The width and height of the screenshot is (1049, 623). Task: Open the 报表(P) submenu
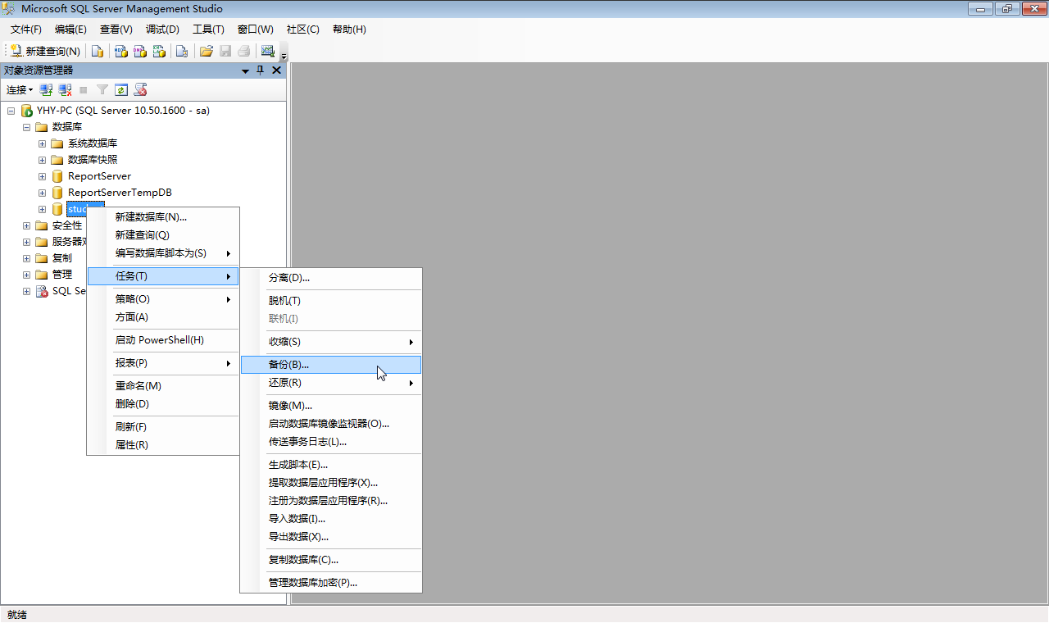point(163,363)
